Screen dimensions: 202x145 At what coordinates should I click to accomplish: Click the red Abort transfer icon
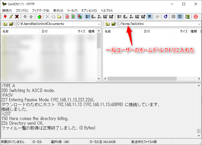tap(196, 17)
